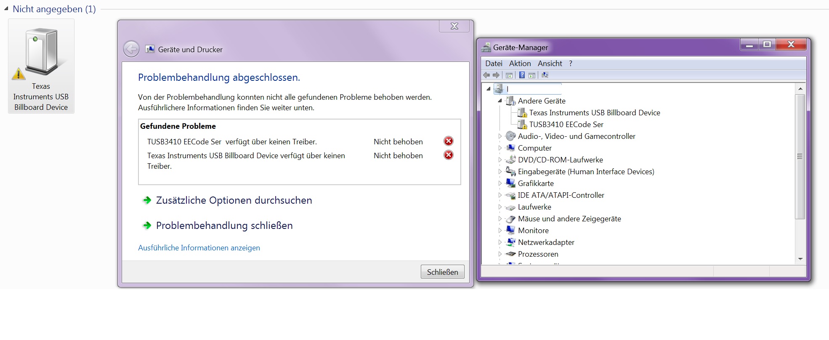Click the Schließen button

point(443,272)
